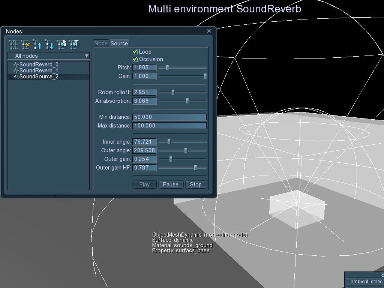
Task: Click the Air absorption field 6.066
Action: click(144, 101)
